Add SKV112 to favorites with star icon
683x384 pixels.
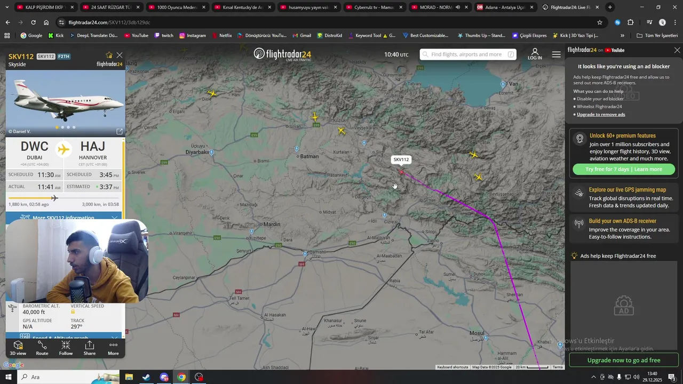[109, 55]
